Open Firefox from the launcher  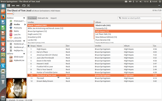(3, 17)
